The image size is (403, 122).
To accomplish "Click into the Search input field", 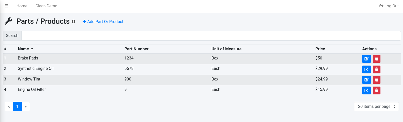I will [211, 36].
